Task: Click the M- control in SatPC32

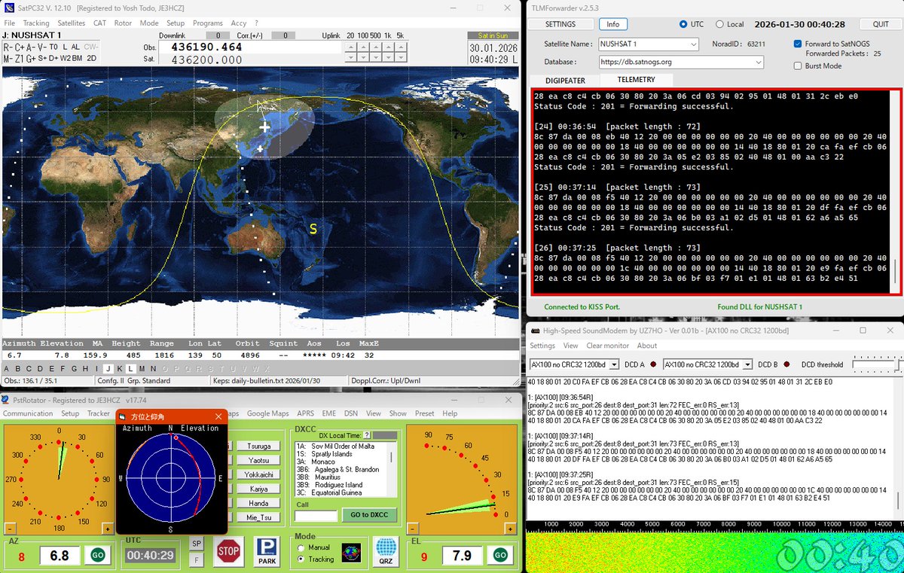Action: tap(8, 58)
